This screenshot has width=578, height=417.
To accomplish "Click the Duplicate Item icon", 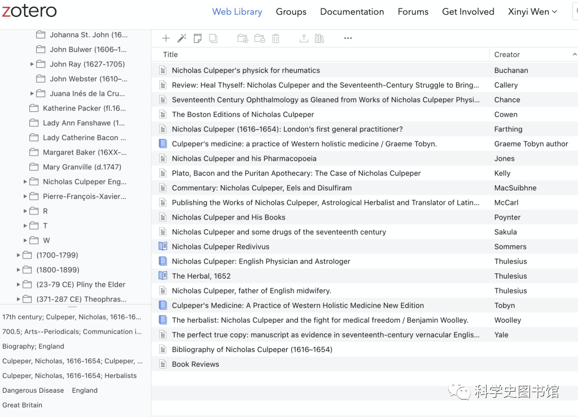I will click(213, 38).
